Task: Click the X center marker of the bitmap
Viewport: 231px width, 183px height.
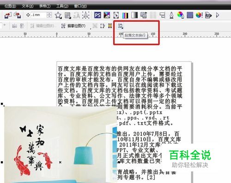Action: click(60, 162)
